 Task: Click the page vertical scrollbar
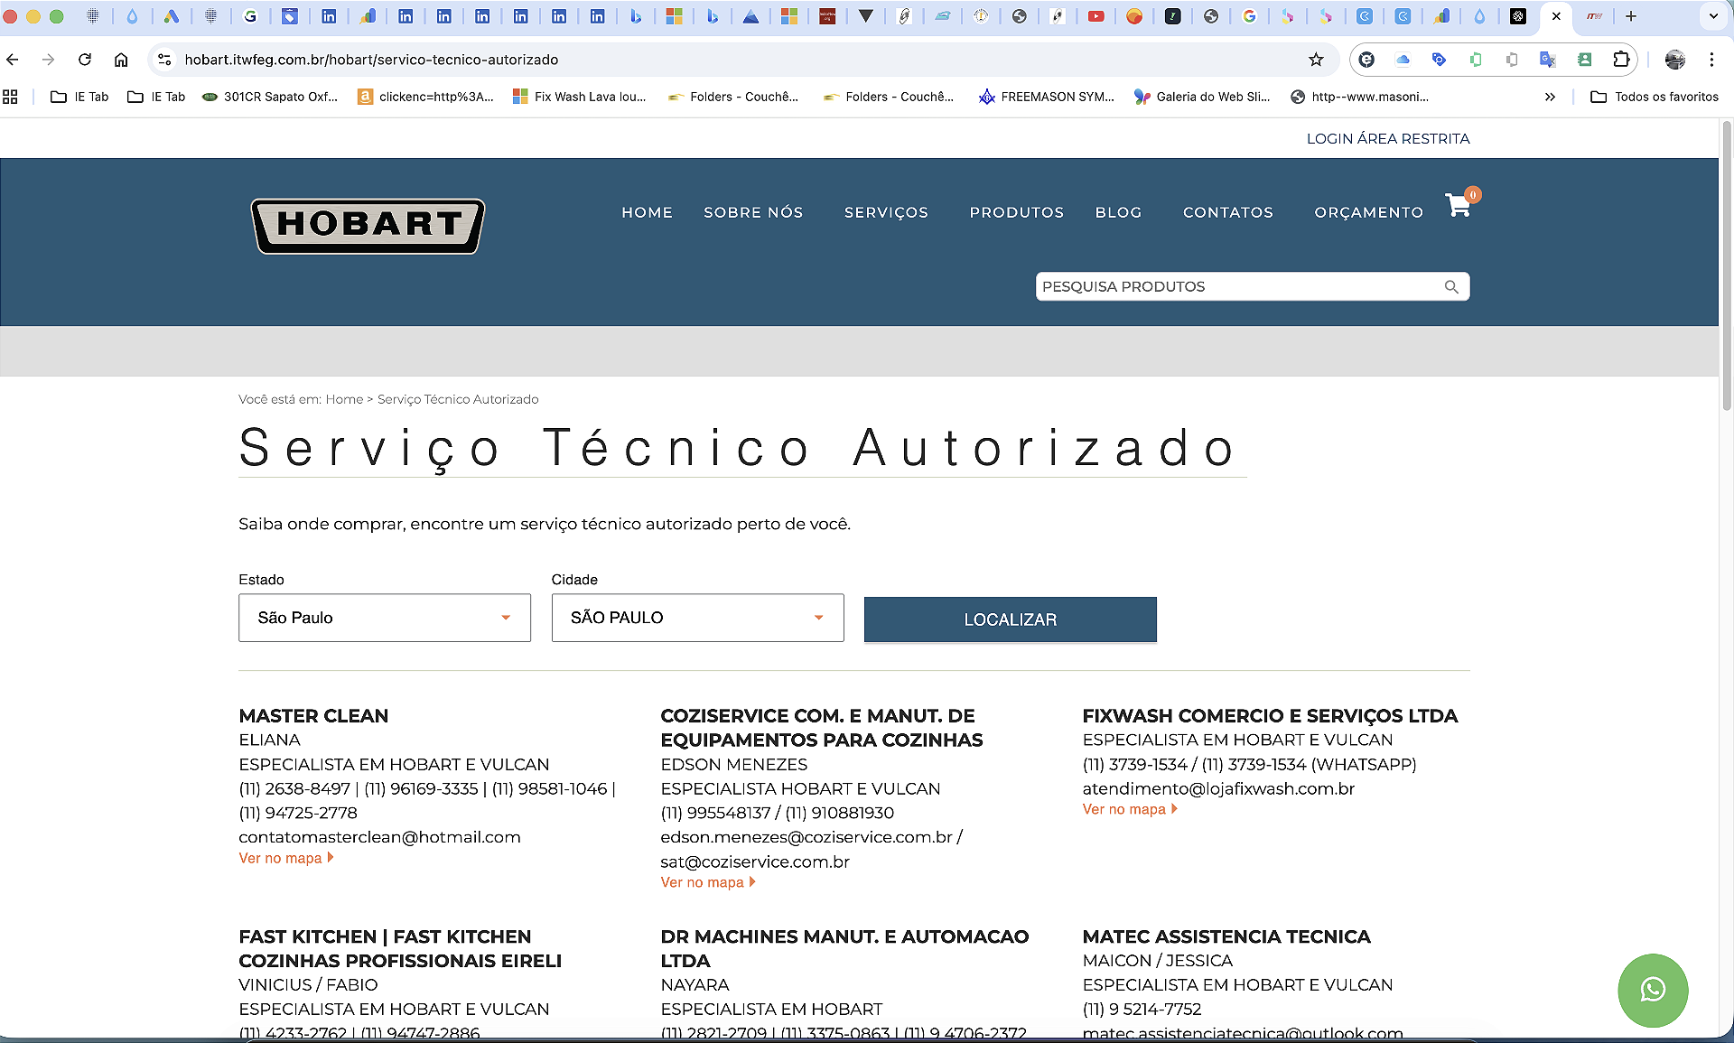click(x=1727, y=266)
